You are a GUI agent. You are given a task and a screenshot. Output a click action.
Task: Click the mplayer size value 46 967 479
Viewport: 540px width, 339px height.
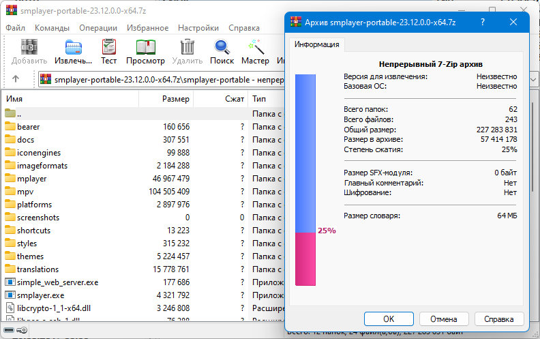(x=171, y=179)
